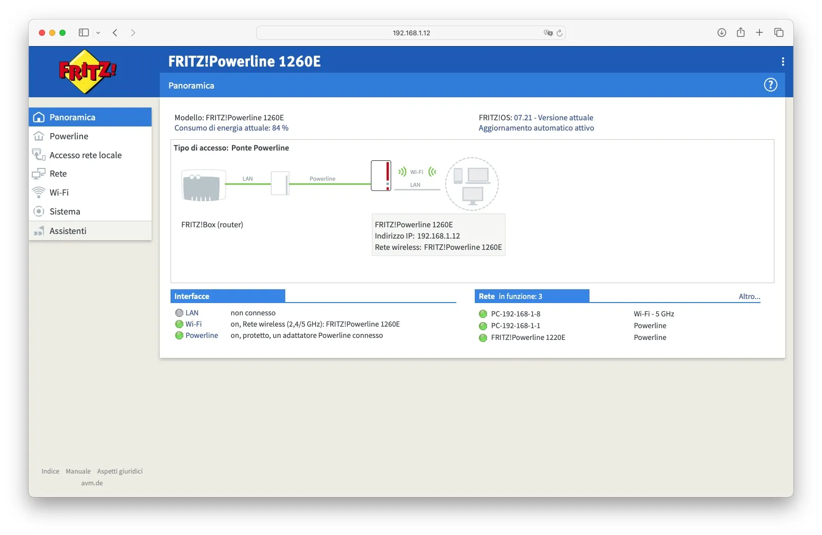The image size is (822, 535).
Task: Click the page reload icon in address bar
Action: click(x=559, y=32)
